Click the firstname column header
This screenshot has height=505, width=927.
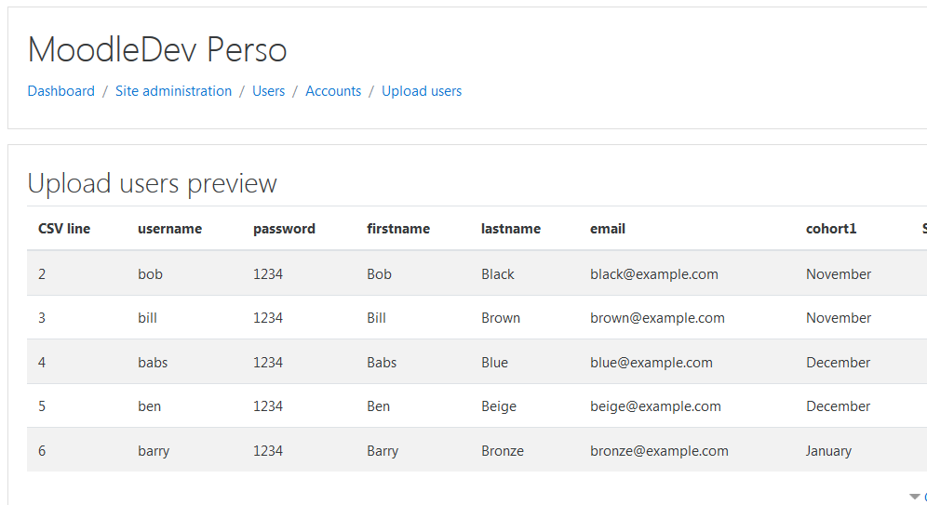click(397, 229)
